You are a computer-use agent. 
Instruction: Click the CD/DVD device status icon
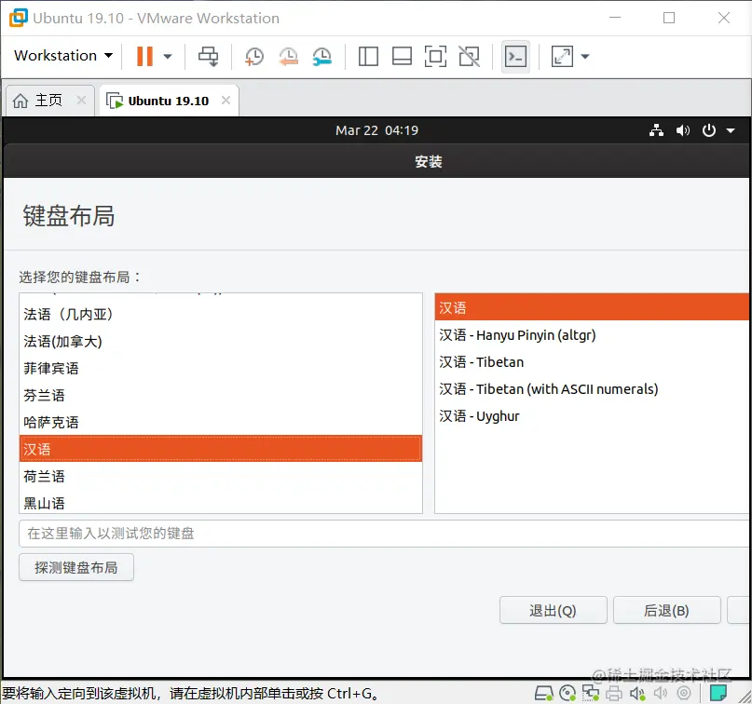coord(567,693)
